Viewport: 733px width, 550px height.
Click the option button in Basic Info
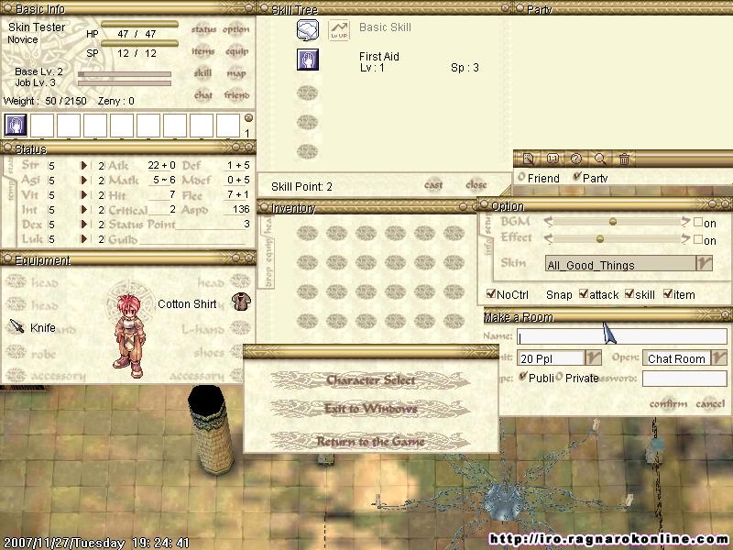click(236, 29)
